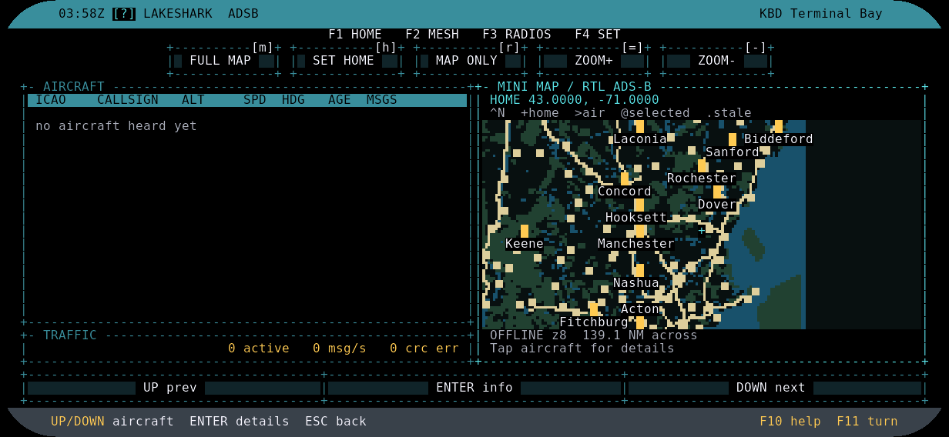Click the Laconia city marker on map
The height and width of the screenshot is (437, 949).
[x=639, y=126]
